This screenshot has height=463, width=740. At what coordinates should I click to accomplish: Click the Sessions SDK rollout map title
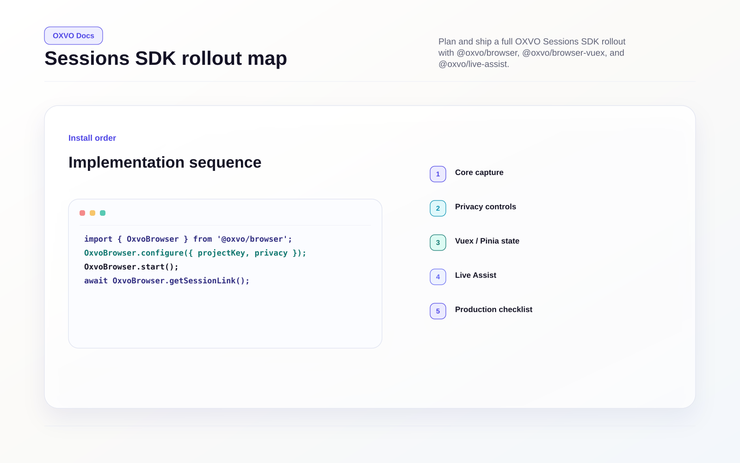coord(166,58)
